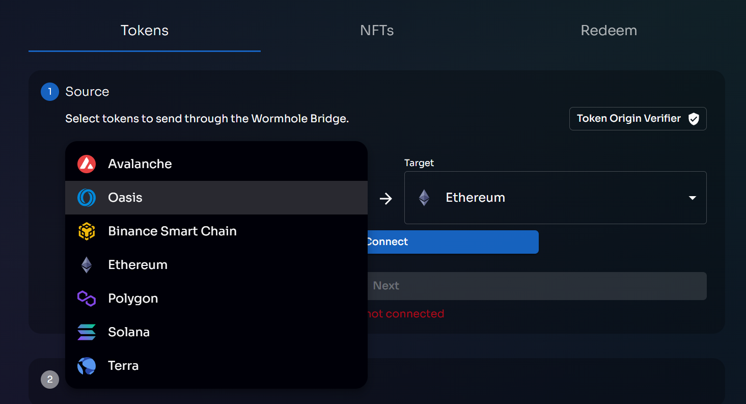
Task: Click the arrow between source and target
Action: pyautogui.click(x=386, y=198)
